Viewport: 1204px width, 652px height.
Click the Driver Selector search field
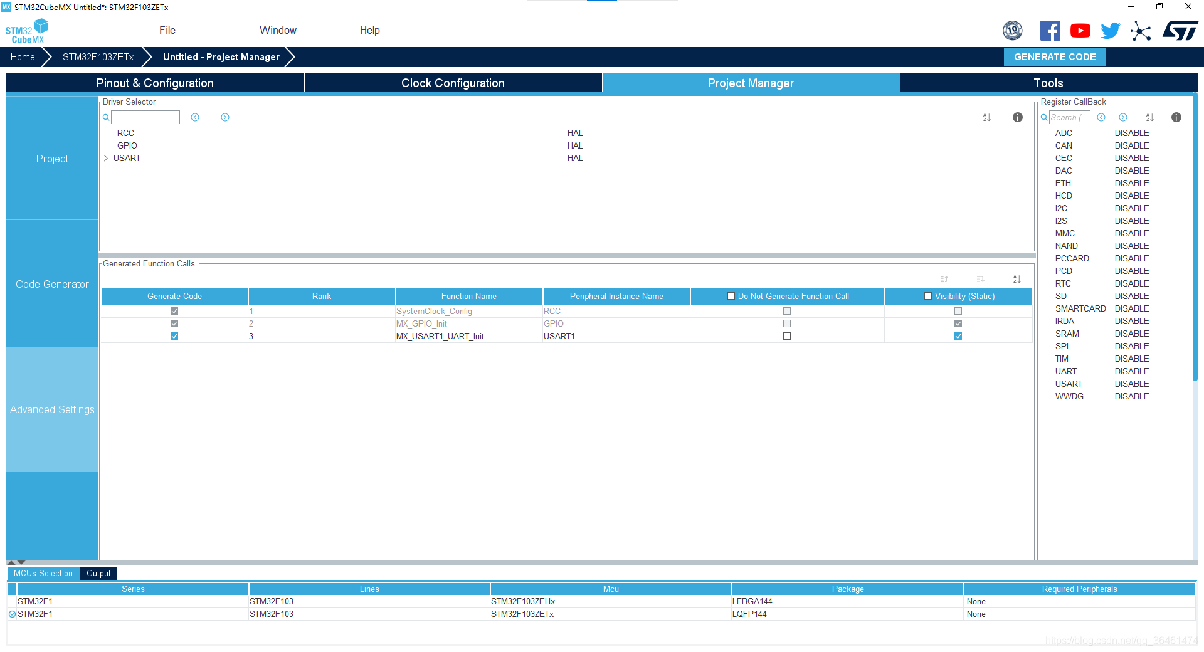point(145,117)
